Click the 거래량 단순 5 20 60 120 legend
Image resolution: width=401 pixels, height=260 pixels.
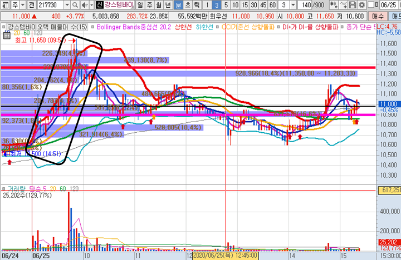[x=43, y=189]
